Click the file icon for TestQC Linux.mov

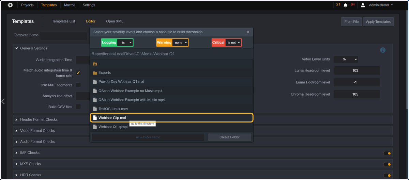point(95,109)
